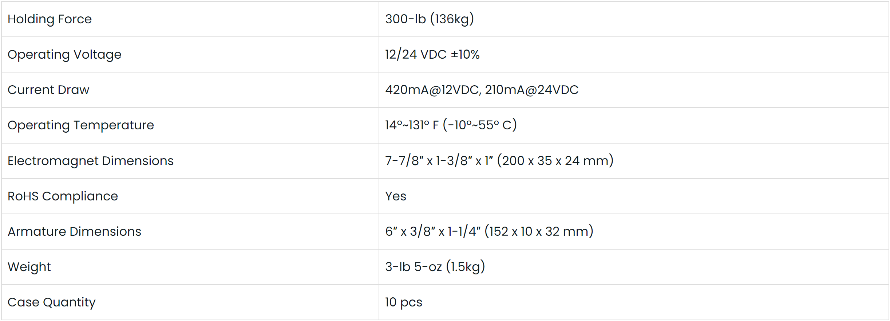Click the RoHS Compliance label
The image size is (890, 321).
(63, 196)
